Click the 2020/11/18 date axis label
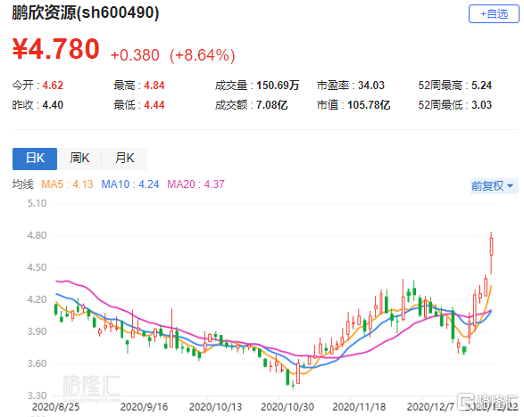This screenshot has width=524, height=417. (359, 407)
